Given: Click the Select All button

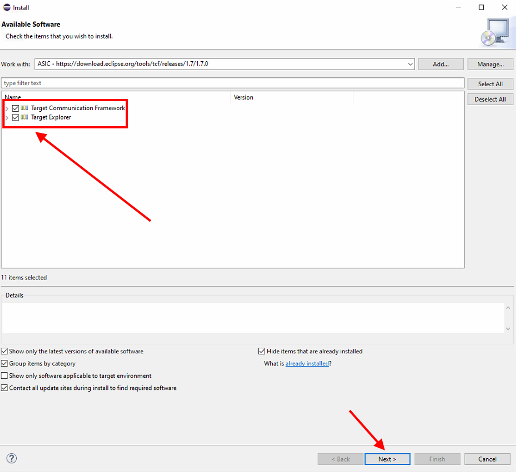Looking at the screenshot, I should 490,84.
